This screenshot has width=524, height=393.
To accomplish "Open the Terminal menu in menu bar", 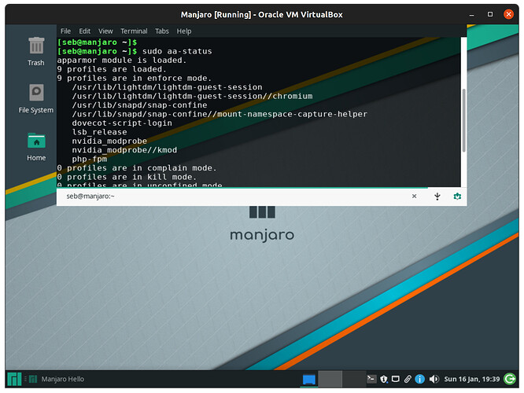I will 134,31.
